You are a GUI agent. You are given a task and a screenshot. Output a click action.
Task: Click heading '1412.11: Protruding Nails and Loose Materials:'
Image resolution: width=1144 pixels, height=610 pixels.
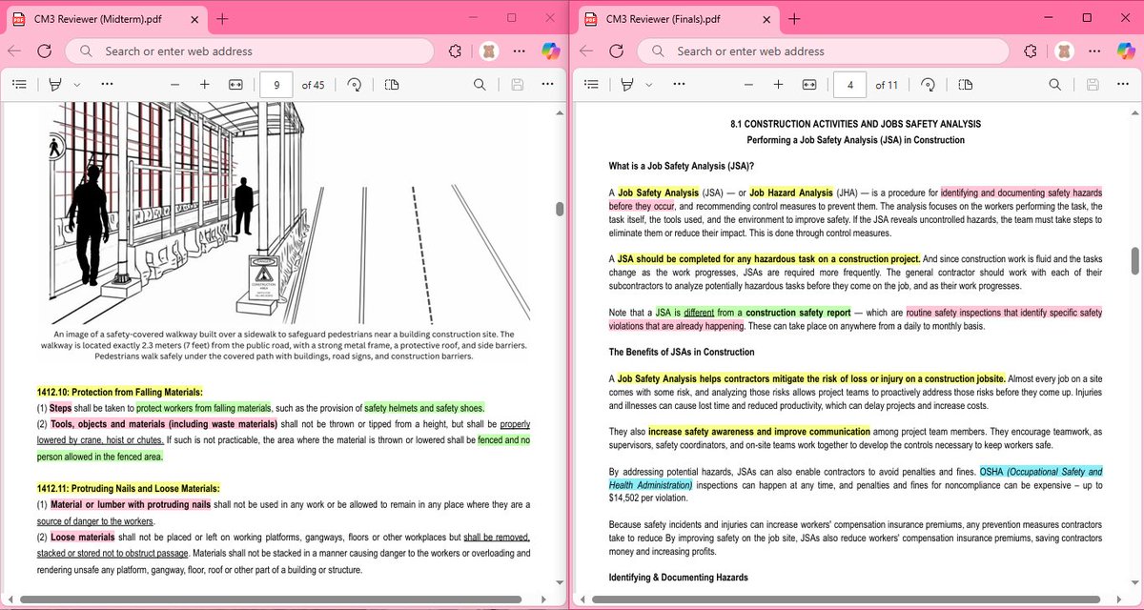click(128, 488)
